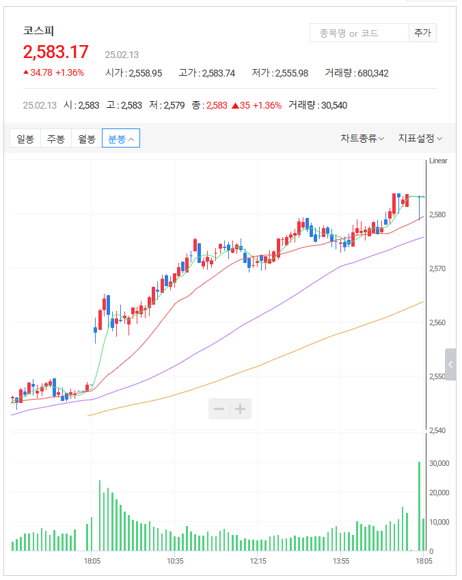Screen dimensions: 462x580
Task: Open the 지표설정 indicator settings dropdown
Action: [420, 138]
